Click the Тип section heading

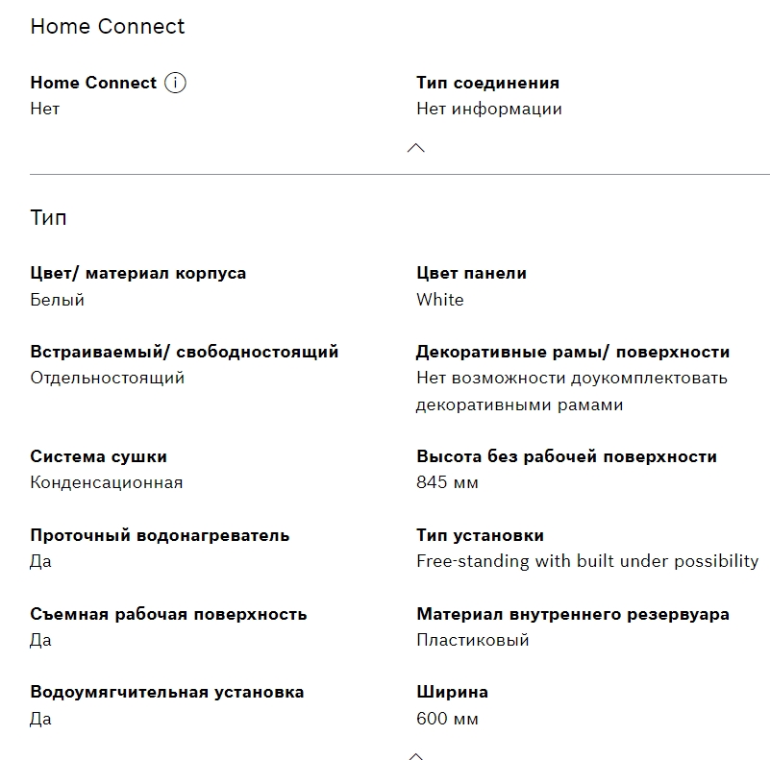[49, 218]
